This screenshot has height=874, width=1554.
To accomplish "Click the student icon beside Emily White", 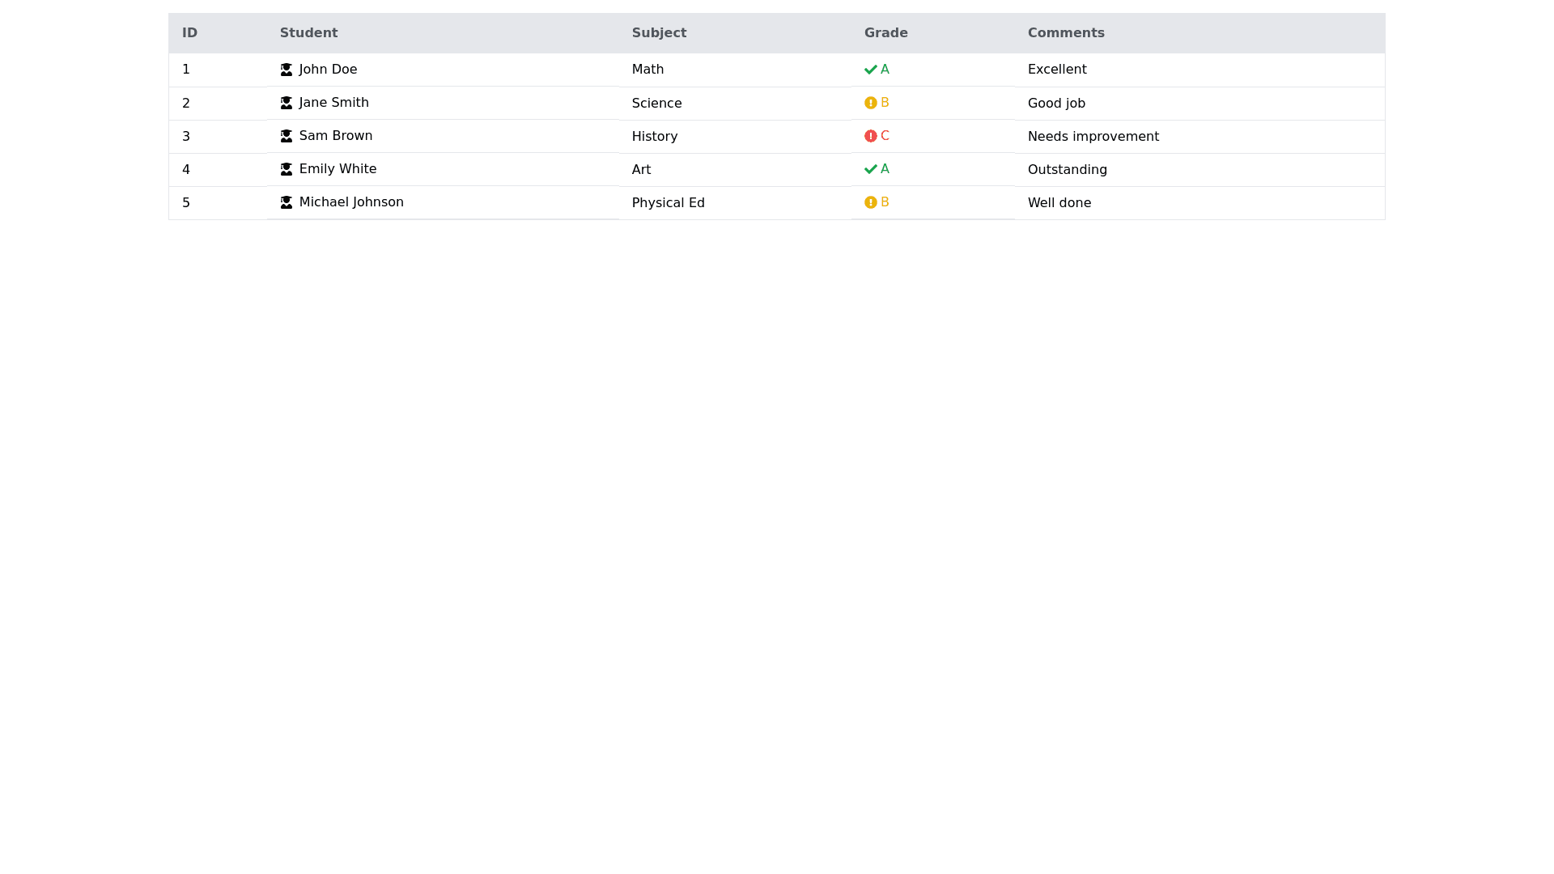I will point(287,170).
